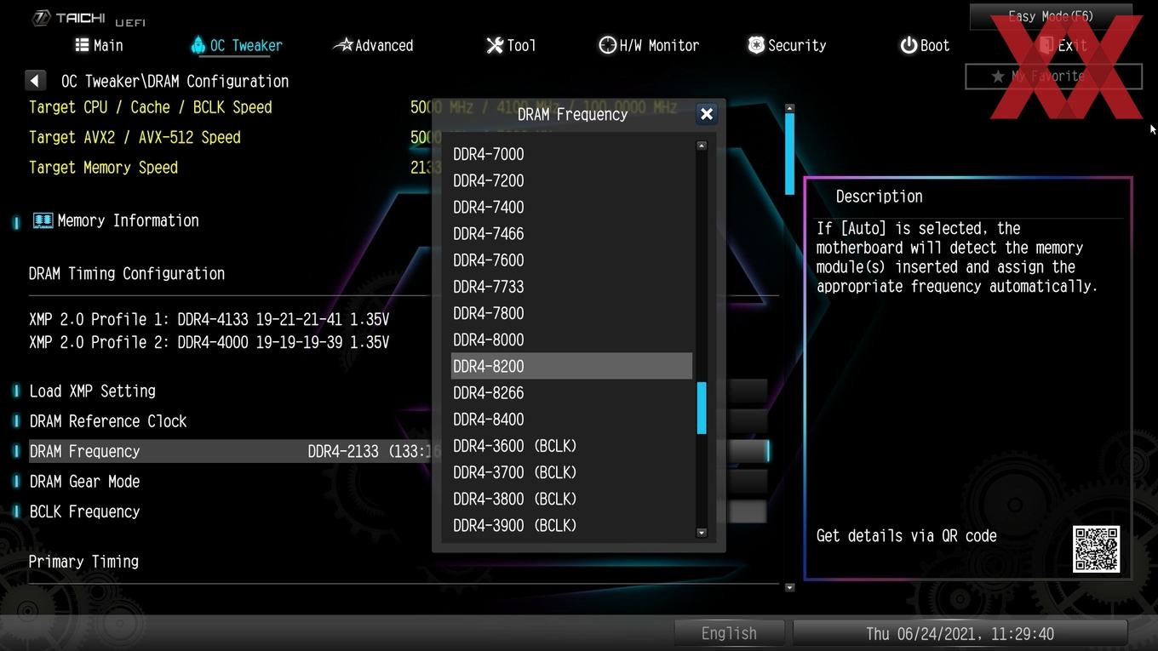Click the popup list scroll down arrow
The image size is (1158, 651).
[702, 533]
